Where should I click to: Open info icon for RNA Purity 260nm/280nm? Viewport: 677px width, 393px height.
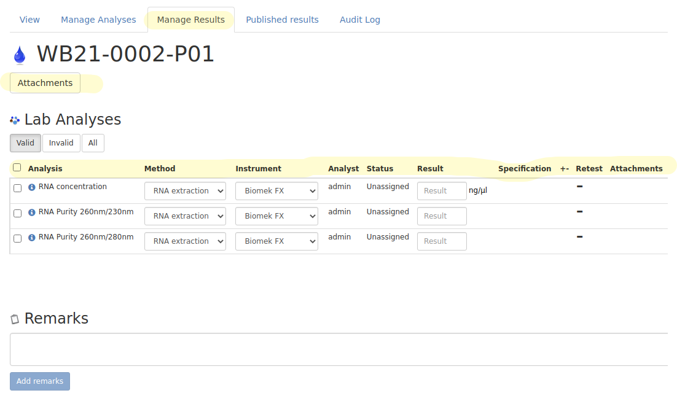(x=31, y=236)
